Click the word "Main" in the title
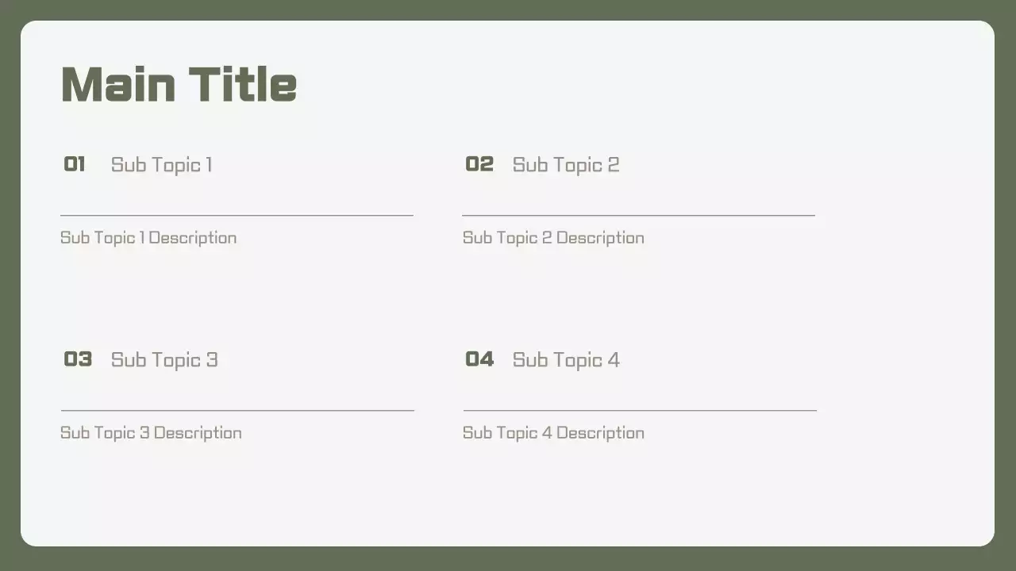The width and height of the screenshot is (1016, 571). pyautogui.click(x=117, y=84)
